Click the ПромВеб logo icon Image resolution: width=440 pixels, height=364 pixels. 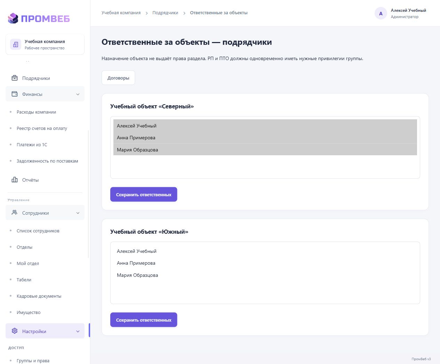tap(13, 18)
